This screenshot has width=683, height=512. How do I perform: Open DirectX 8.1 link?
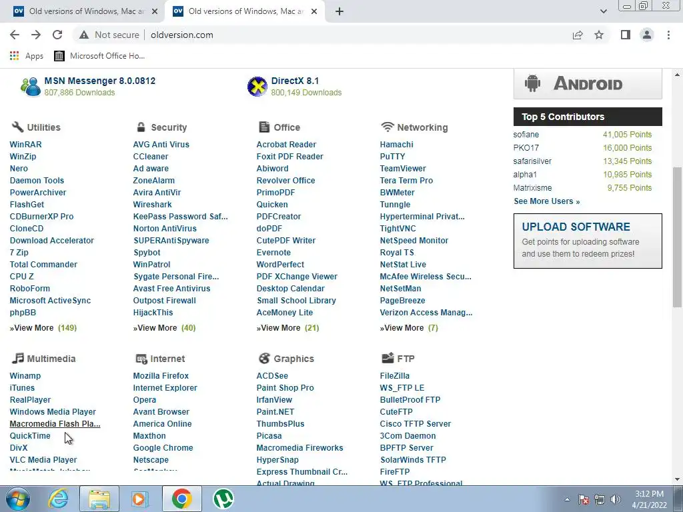click(295, 81)
